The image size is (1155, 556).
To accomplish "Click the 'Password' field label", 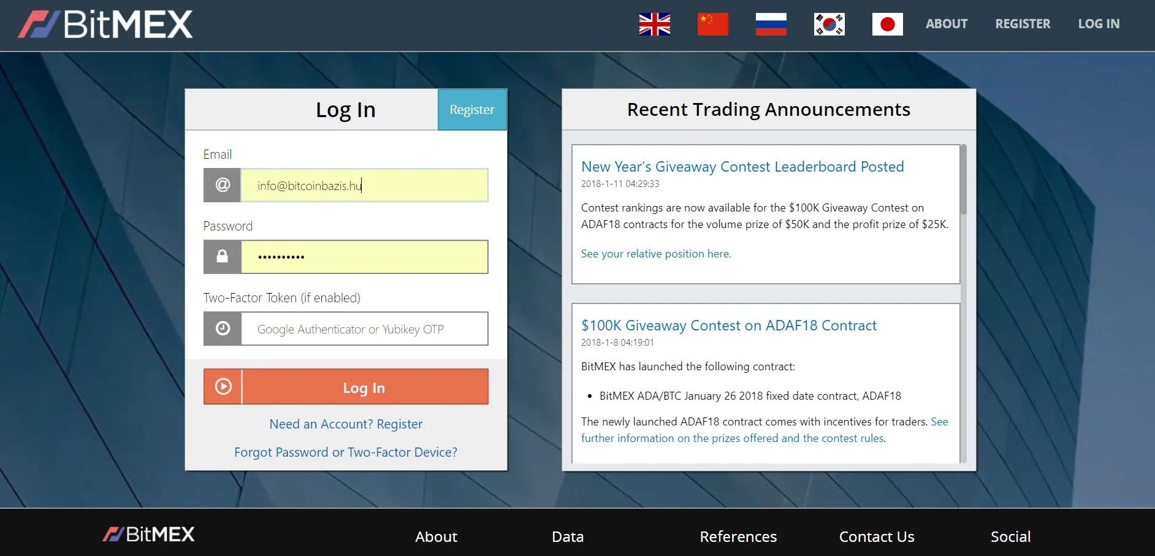I will click(x=228, y=226).
